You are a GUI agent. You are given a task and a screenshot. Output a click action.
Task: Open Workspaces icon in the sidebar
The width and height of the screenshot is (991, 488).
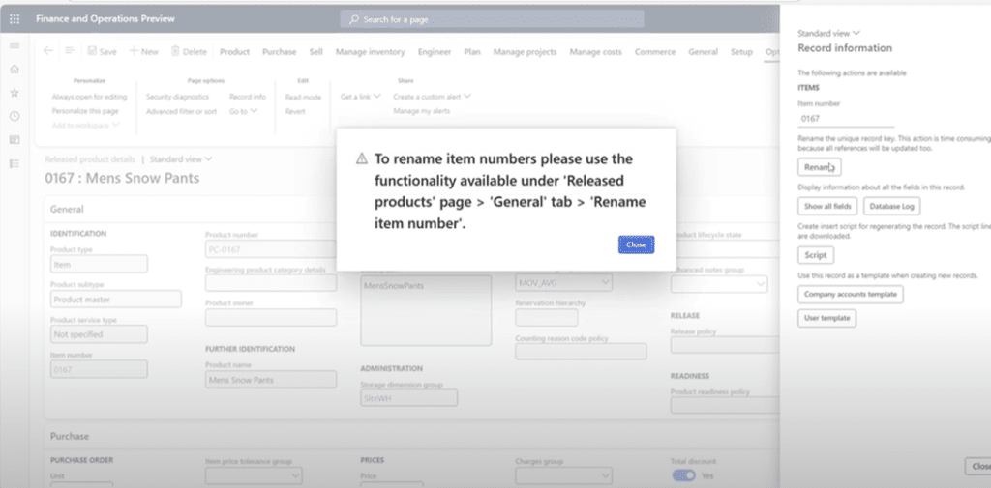pos(15,139)
